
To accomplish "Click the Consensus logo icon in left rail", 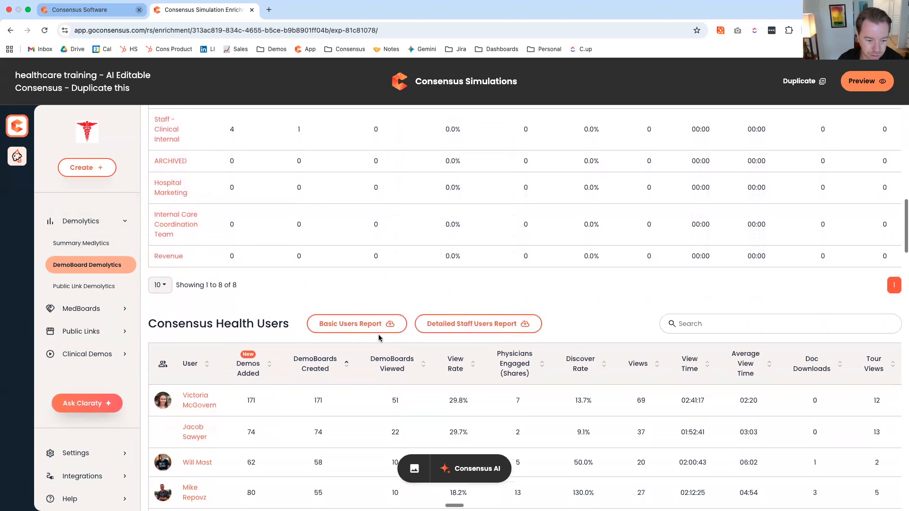I will pos(17,126).
